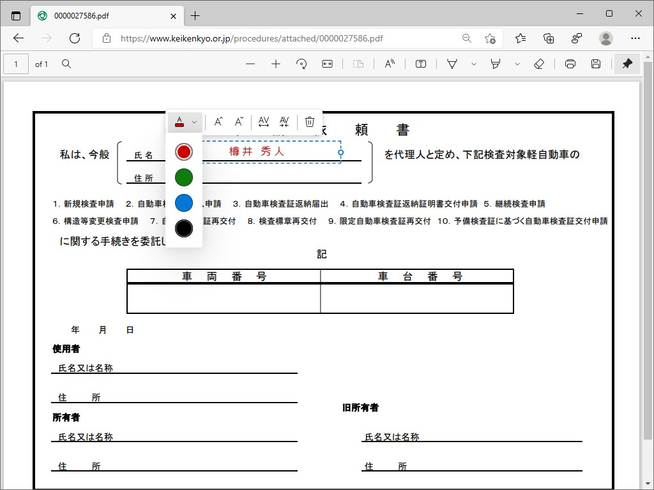Select the Highlight tool
Screen dimensions: 654x490
497,64
